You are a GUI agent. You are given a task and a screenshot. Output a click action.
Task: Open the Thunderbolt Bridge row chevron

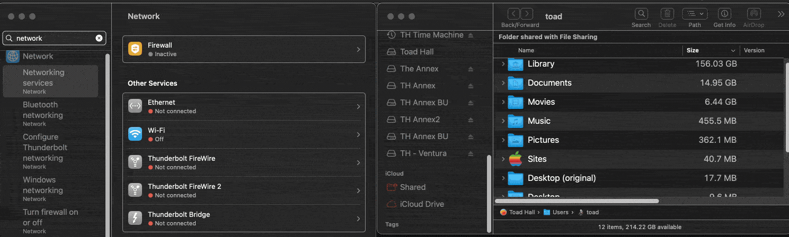(x=358, y=219)
